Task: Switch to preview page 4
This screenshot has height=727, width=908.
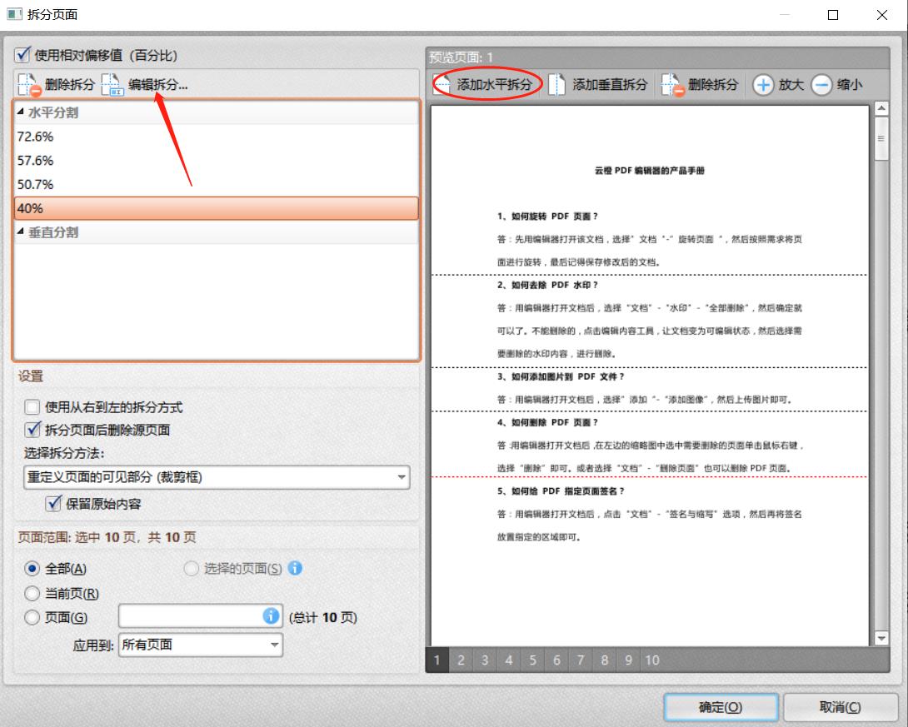Action: [x=509, y=660]
